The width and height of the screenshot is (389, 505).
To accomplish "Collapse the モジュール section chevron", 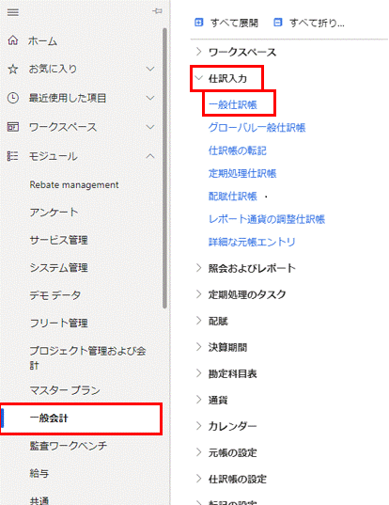I will 150,156.
